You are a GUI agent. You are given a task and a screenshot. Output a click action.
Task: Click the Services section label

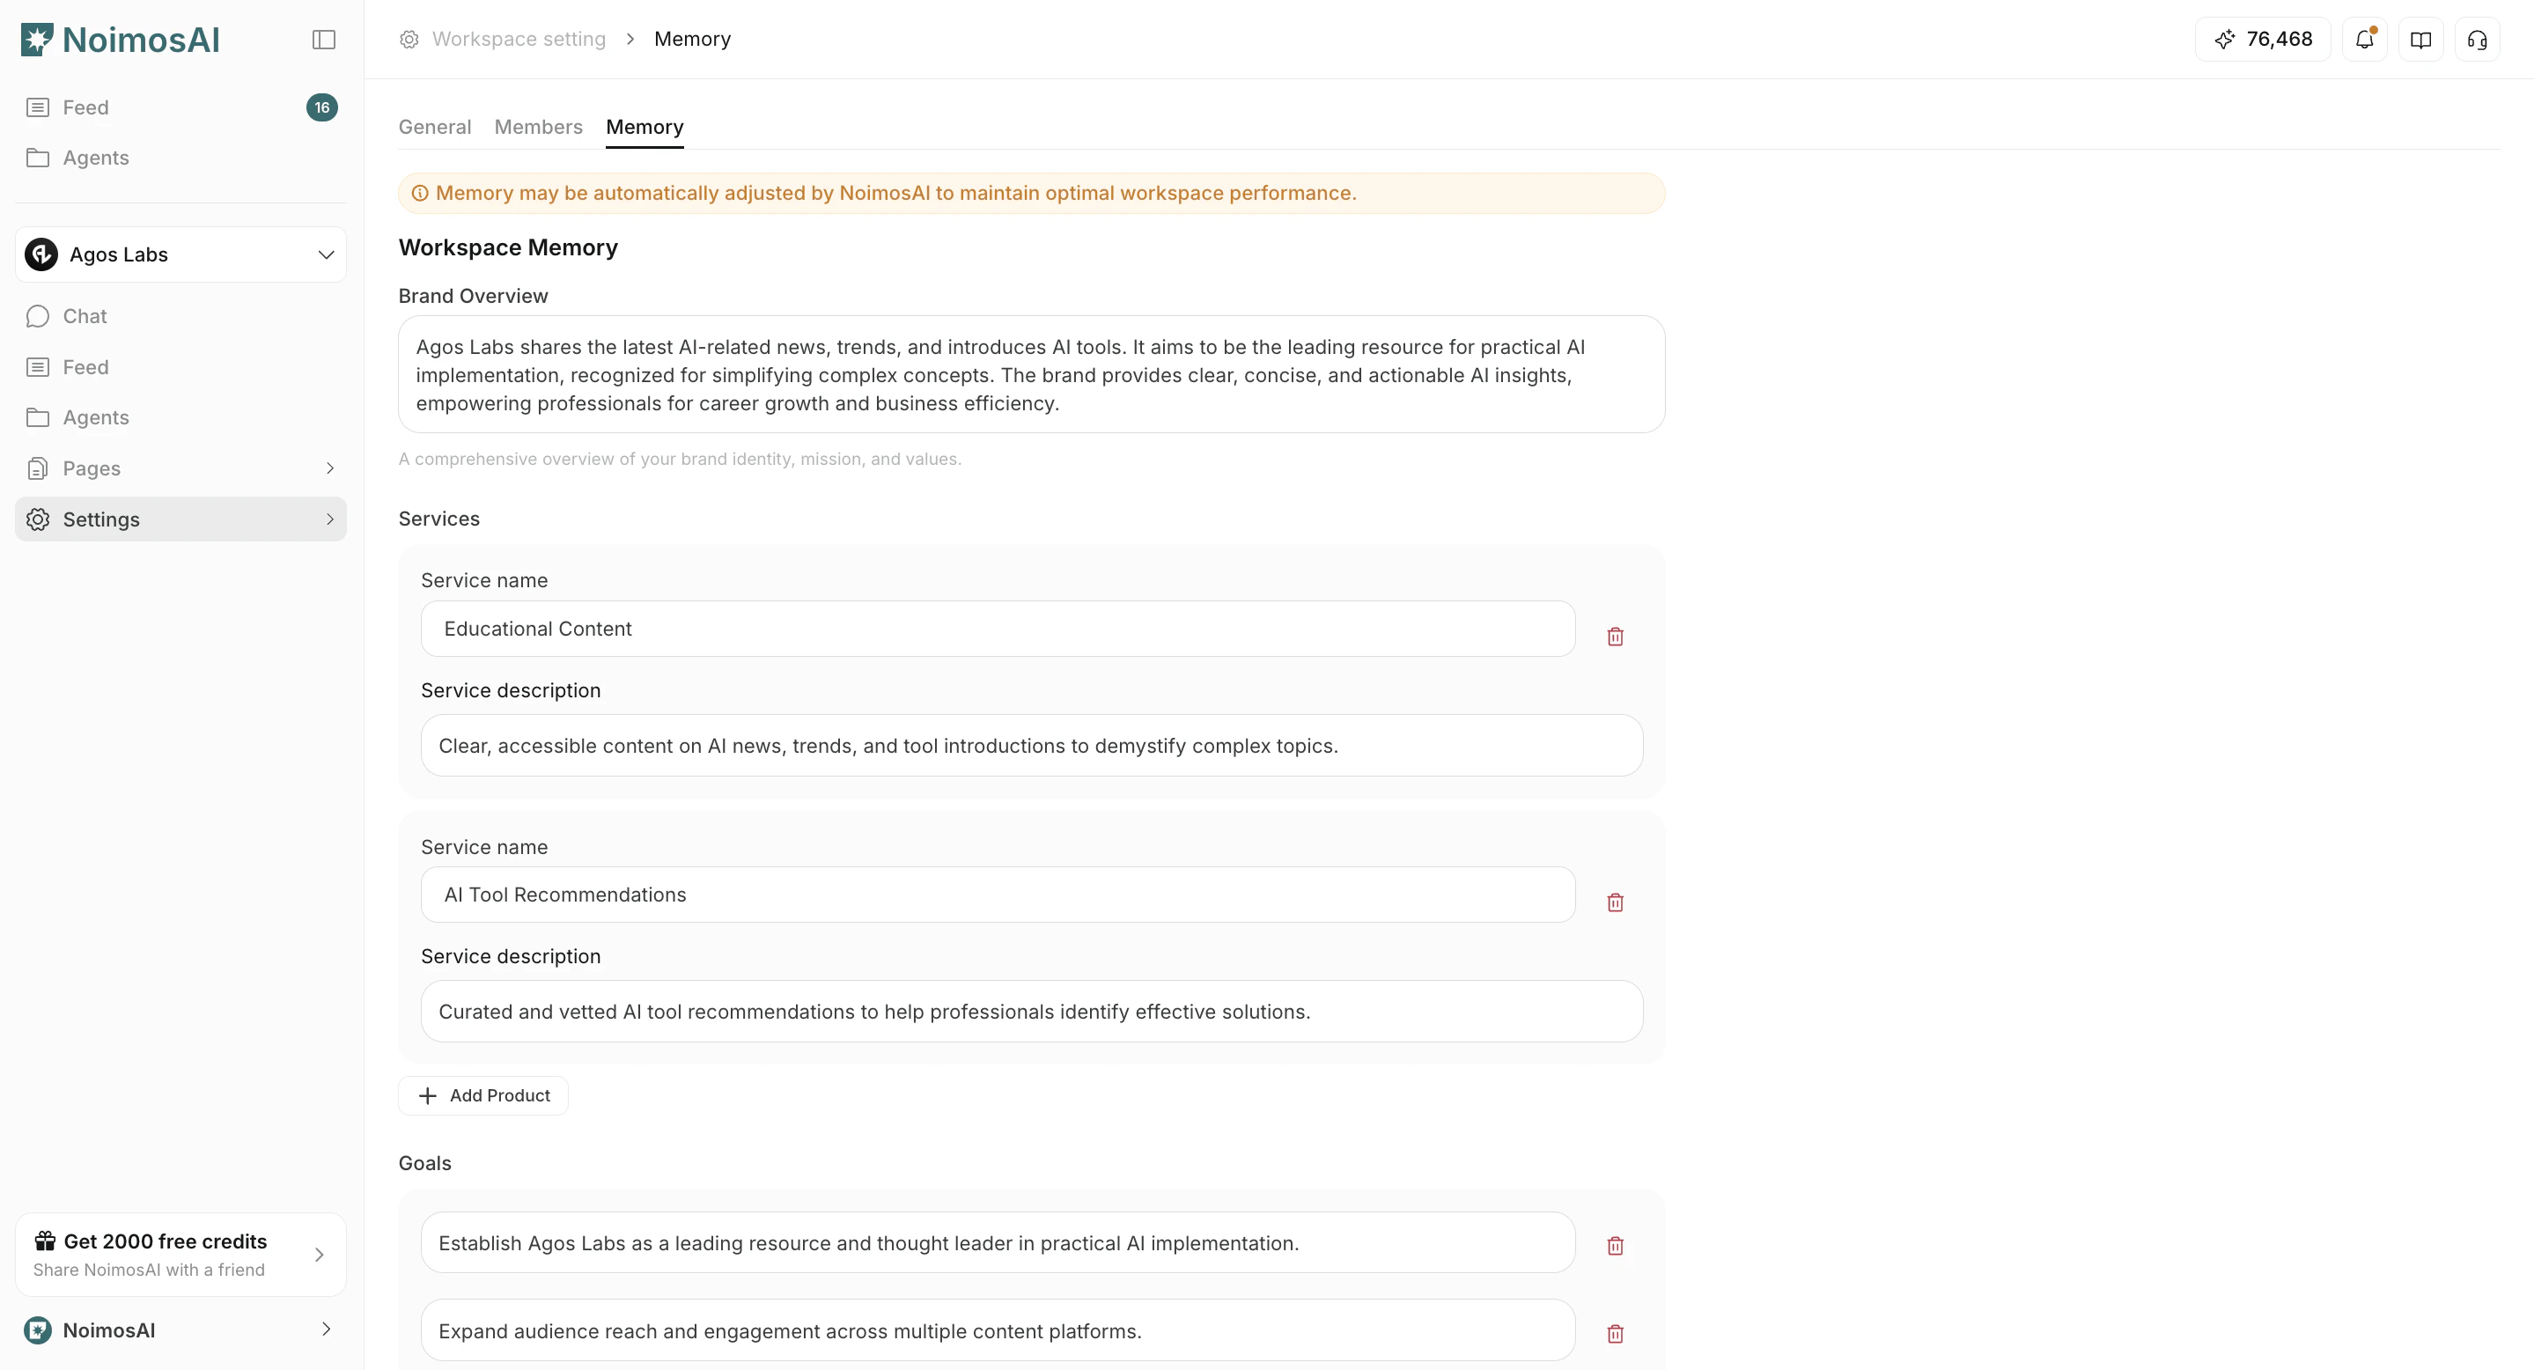(438, 519)
